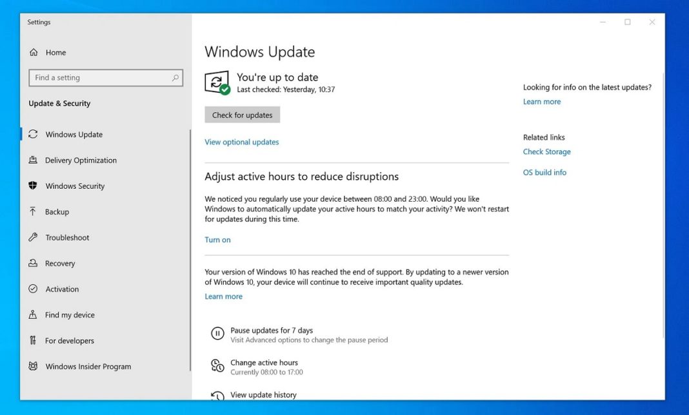Navigate to Settings Home

coord(55,52)
